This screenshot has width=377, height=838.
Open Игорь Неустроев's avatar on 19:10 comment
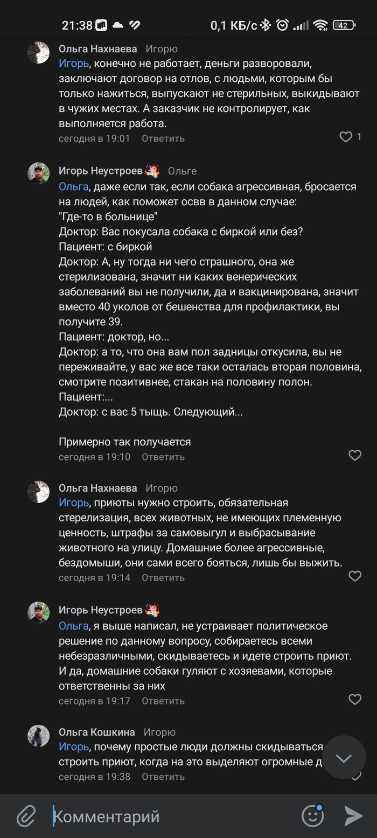tap(38, 173)
